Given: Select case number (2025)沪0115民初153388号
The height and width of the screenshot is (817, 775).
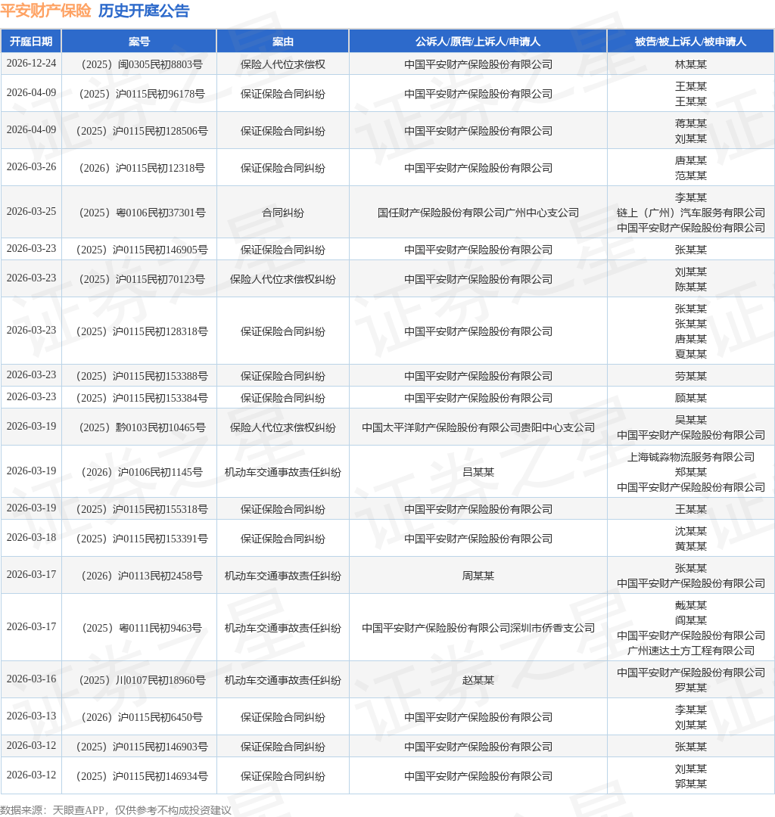Looking at the screenshot, I should click(x=139, y=376).
